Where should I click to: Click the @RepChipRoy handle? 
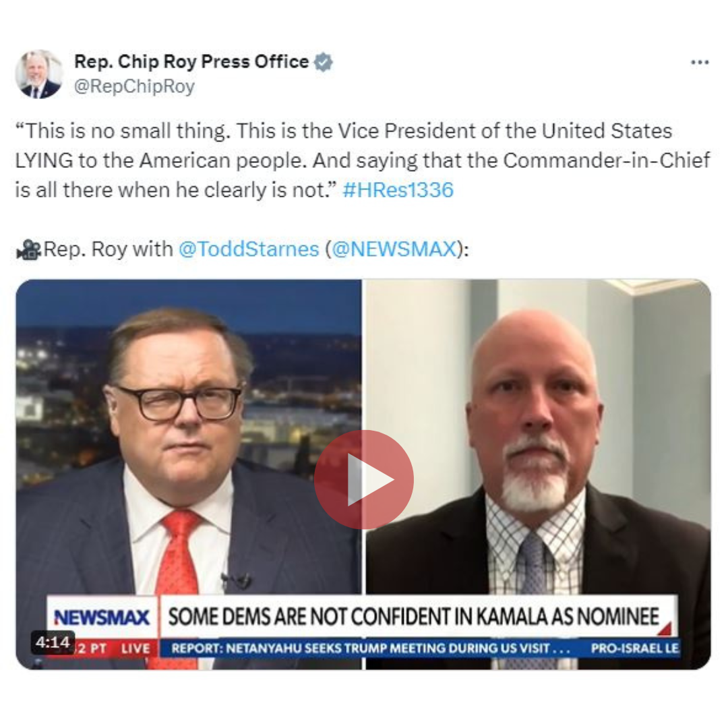(x=134, y=86)
